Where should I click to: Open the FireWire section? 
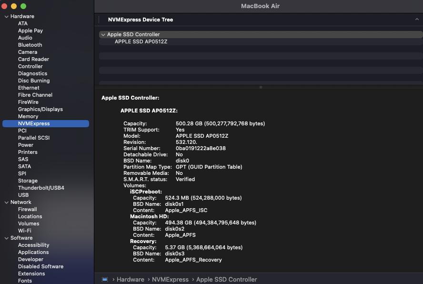point(28,102)
